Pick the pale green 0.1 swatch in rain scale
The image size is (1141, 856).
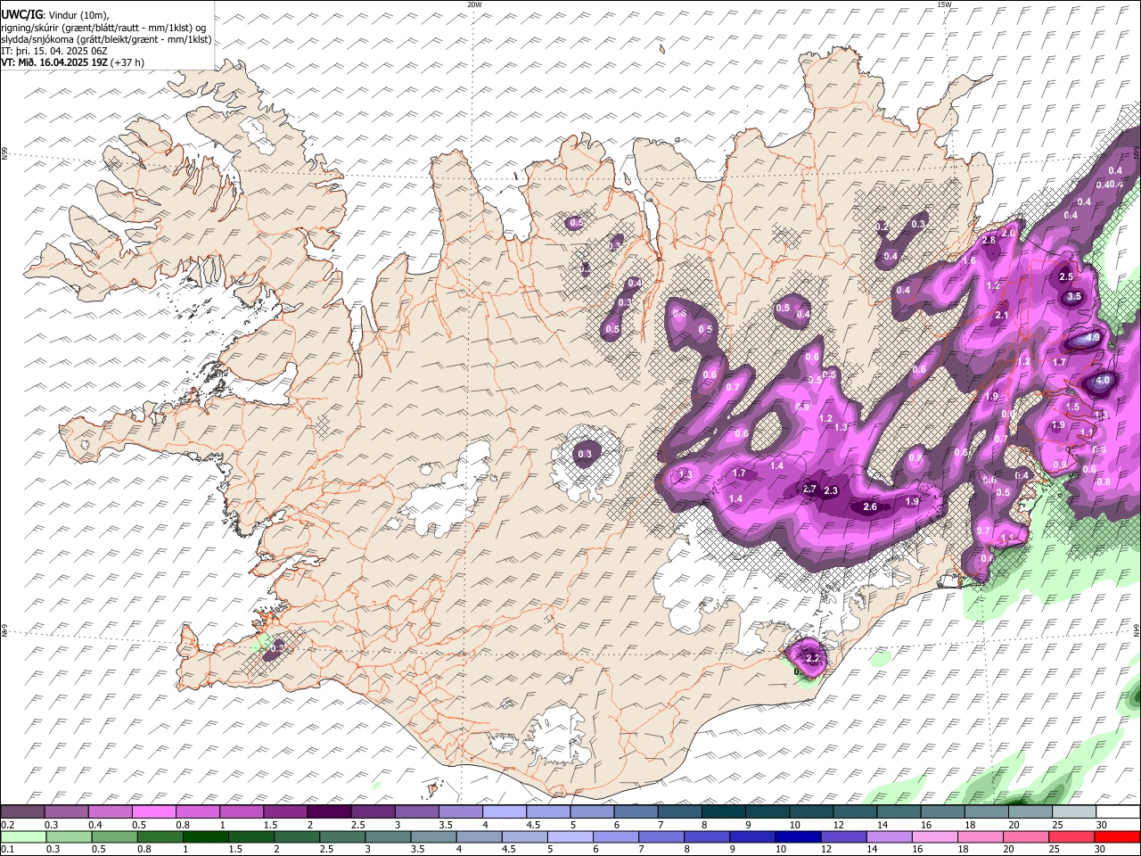[23, 837]
